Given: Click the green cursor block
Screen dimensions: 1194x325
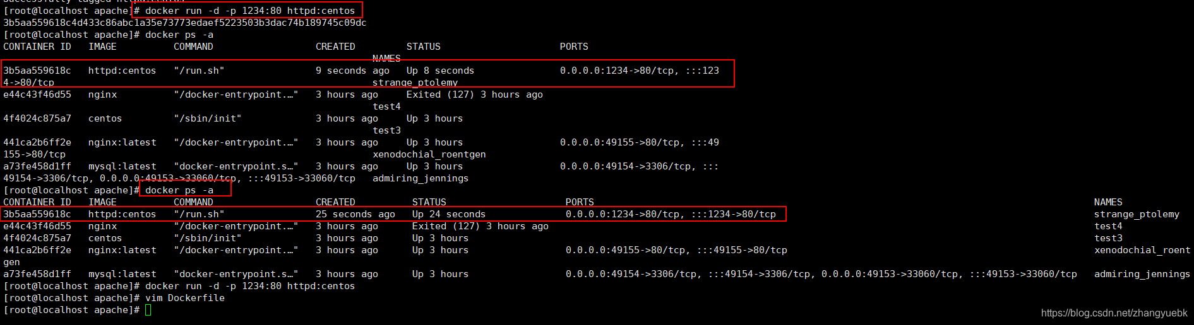Looking at the screenshot, I should [x=148, y=310].
